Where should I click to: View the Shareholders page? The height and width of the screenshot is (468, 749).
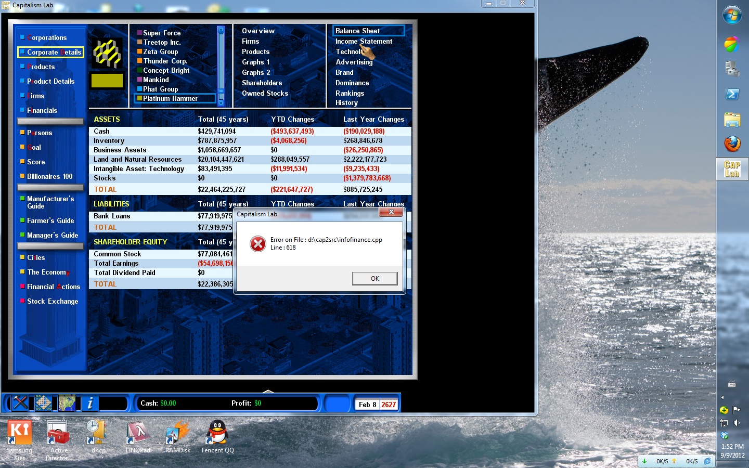pyautogui.click(x=262, y=83)
